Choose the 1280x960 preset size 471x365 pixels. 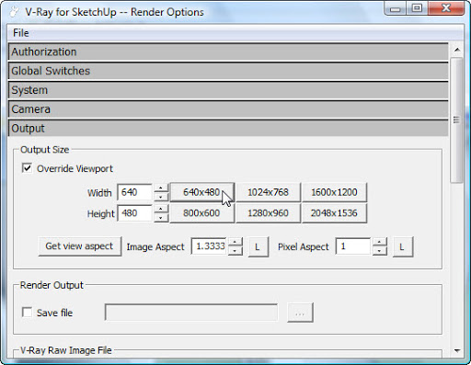(x=268, y=213)
